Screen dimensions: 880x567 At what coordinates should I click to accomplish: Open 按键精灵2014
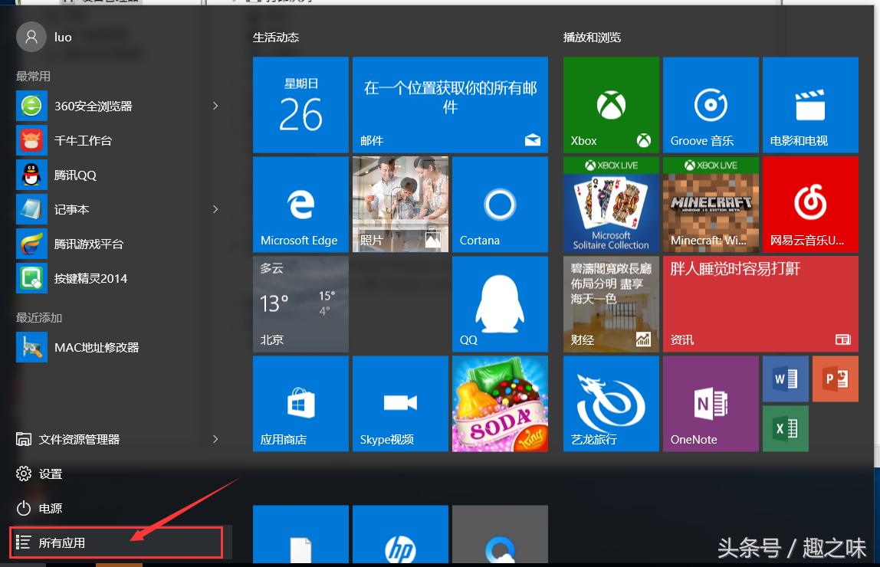118,278
